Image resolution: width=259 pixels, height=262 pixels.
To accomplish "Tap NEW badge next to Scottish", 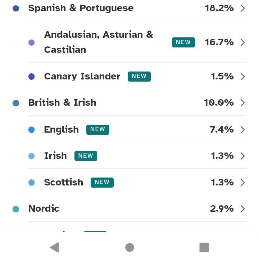I will pos(102,182).
